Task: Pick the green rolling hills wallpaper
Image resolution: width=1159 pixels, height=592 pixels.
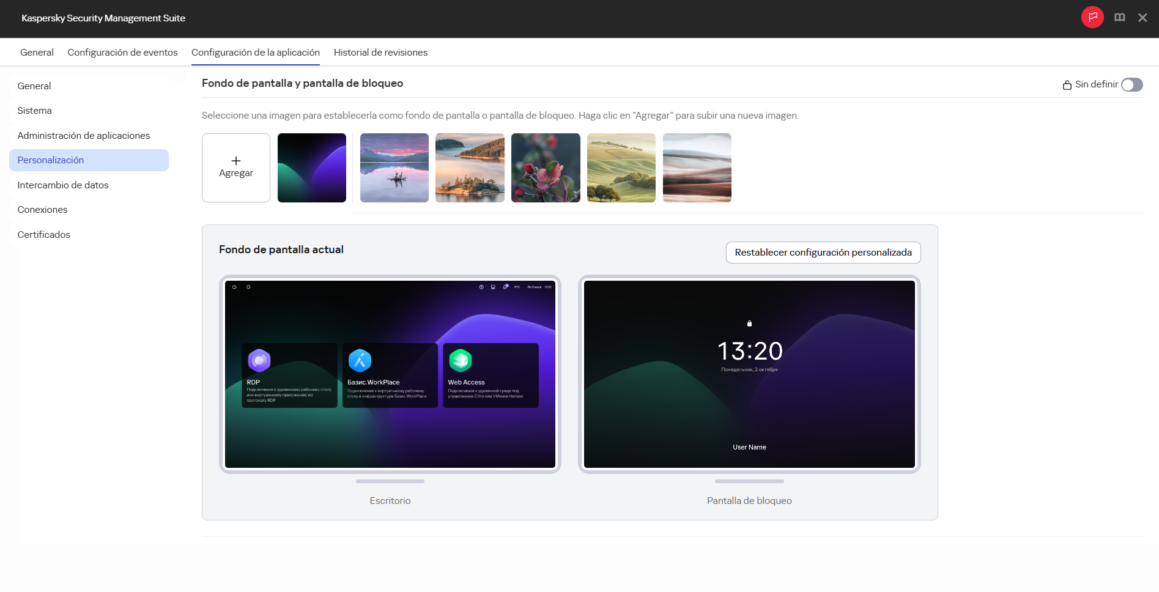Action: (x=621, y=168)
